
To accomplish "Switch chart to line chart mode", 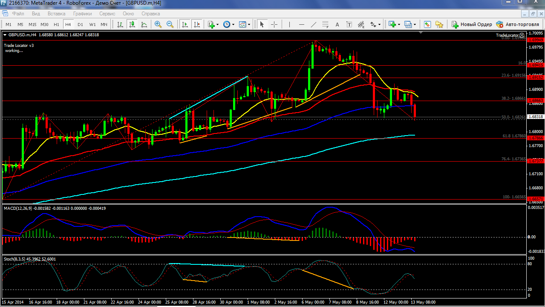I will 144,24.
